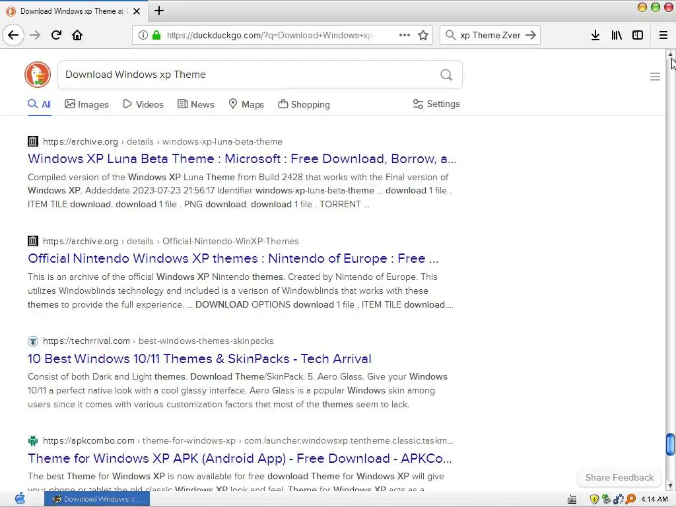
Task: Open 'Theme for Windows XP APK' result
Action: [x=240, y=458]
